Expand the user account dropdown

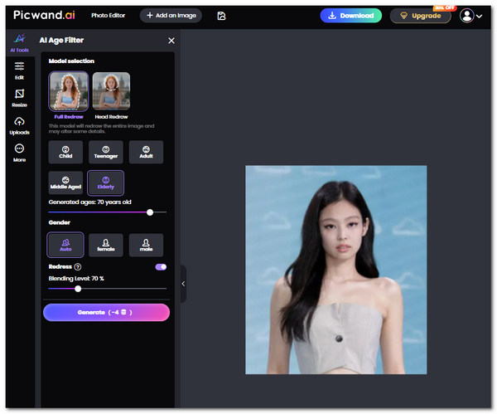tap(470, 16)
